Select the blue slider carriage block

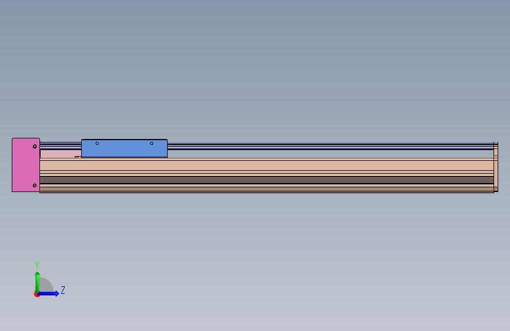pos(124,148)
